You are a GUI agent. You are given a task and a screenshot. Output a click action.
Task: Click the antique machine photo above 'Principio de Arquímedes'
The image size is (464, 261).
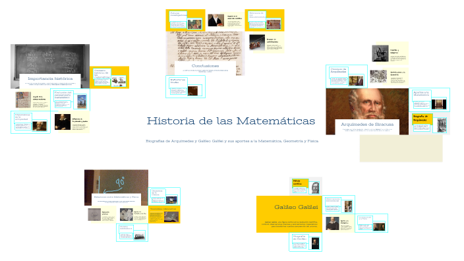380,53
